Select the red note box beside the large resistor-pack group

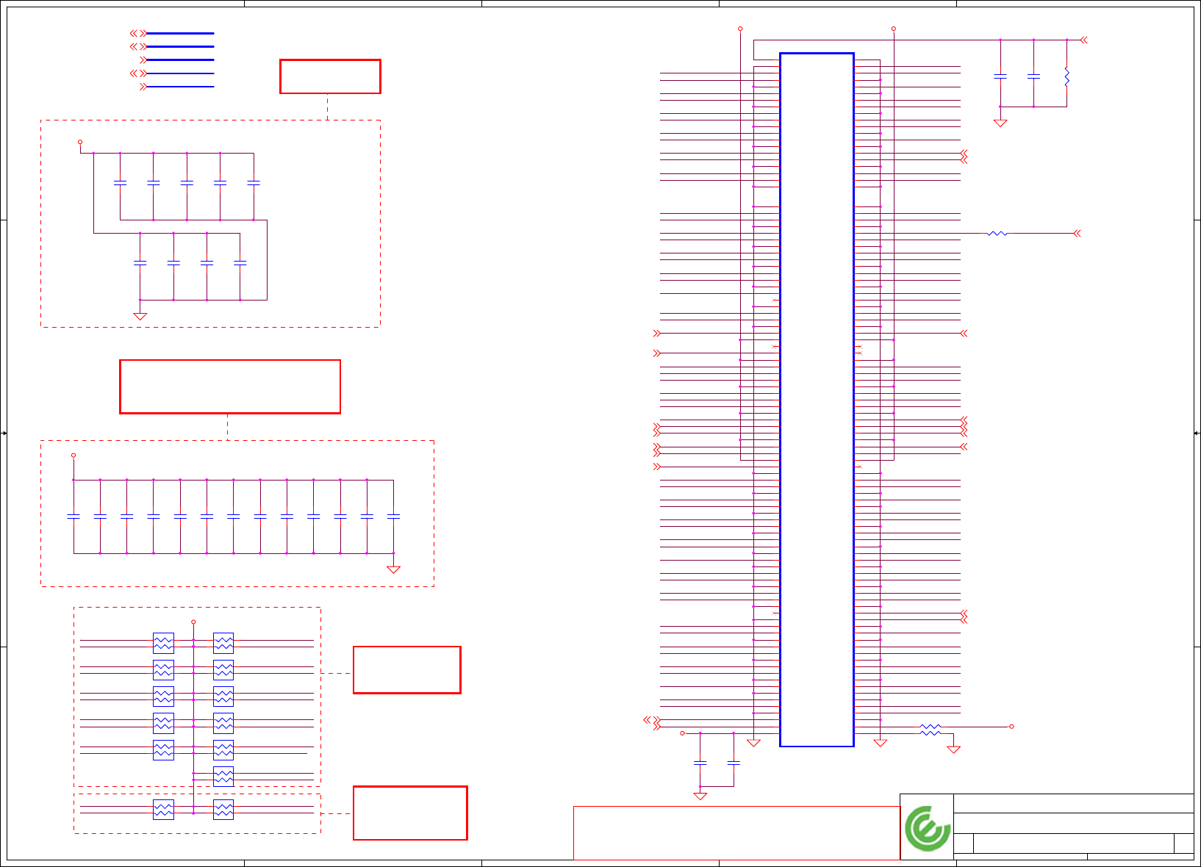(407, 669)
